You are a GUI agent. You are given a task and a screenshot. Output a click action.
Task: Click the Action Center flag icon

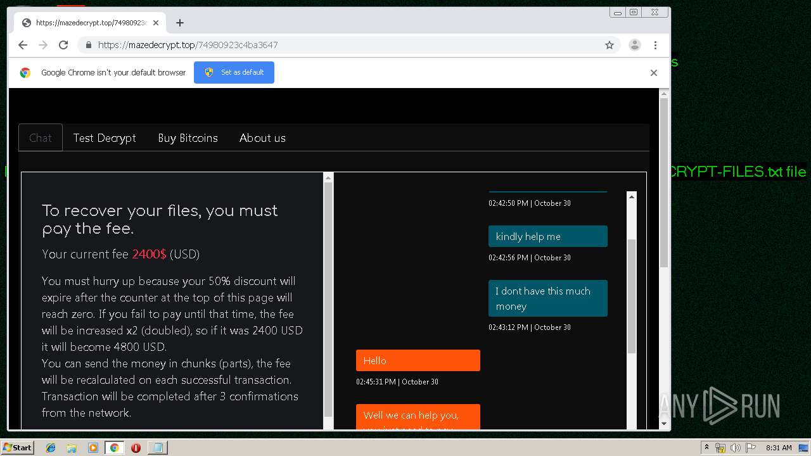[x=751, y=448]
